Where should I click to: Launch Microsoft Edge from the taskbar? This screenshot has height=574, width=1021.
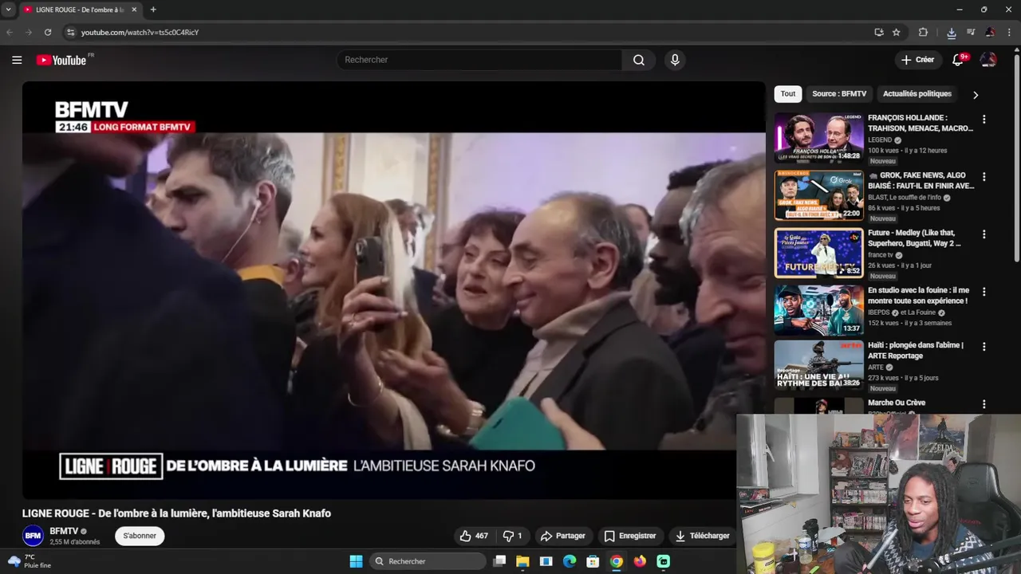[x=570, y=561]
